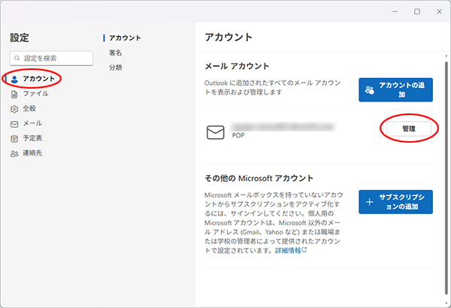
Task: Click the 管理 button for the POP account
Action: [408, 129]
